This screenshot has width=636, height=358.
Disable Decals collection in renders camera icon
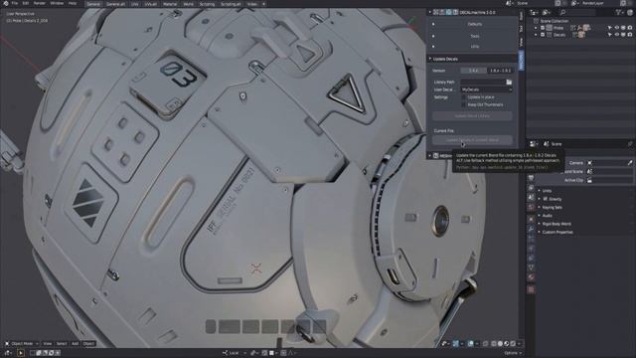629,35
